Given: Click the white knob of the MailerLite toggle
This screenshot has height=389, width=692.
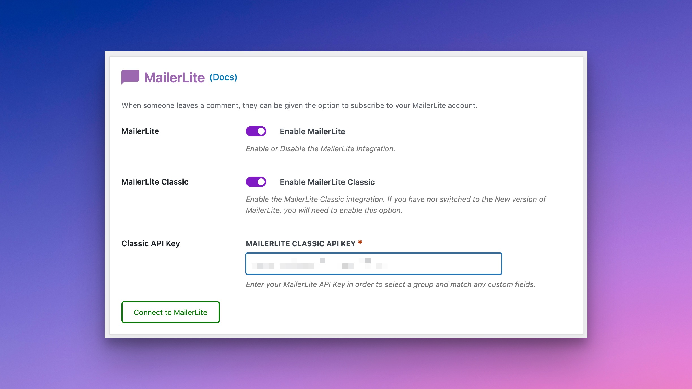Looking at the screenshot, I should pyautogui.click(x=261, y=131).
